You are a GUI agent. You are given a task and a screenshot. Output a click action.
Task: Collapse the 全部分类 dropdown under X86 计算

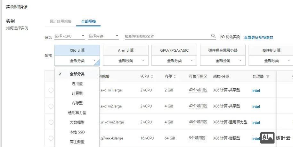pyautogui.click(x=77, y=61)
